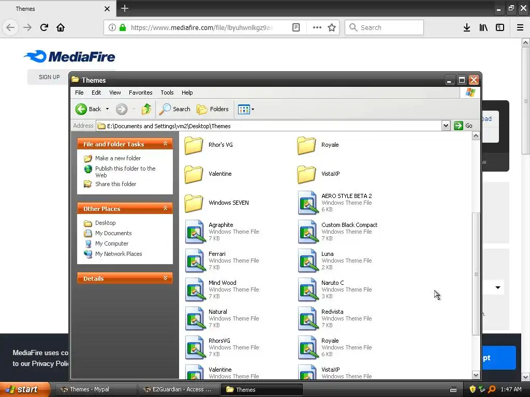
Task: Select the Naruto C theme file icon
Action: (x=308, y=289)
